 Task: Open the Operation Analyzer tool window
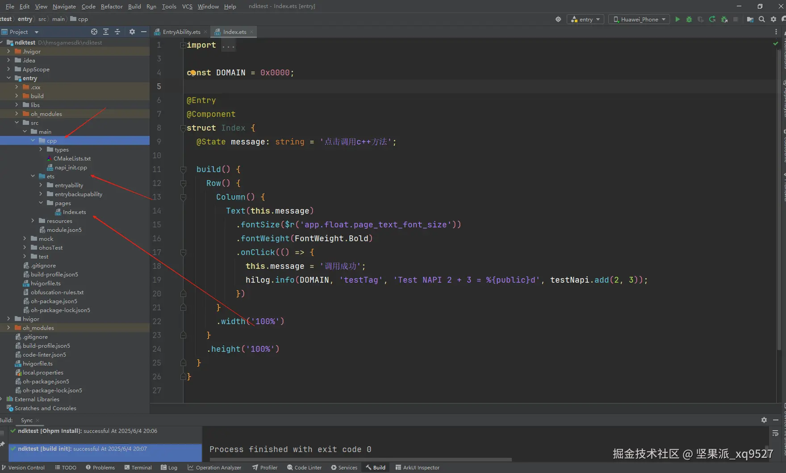pyautogui.click(x=214, y=468)
